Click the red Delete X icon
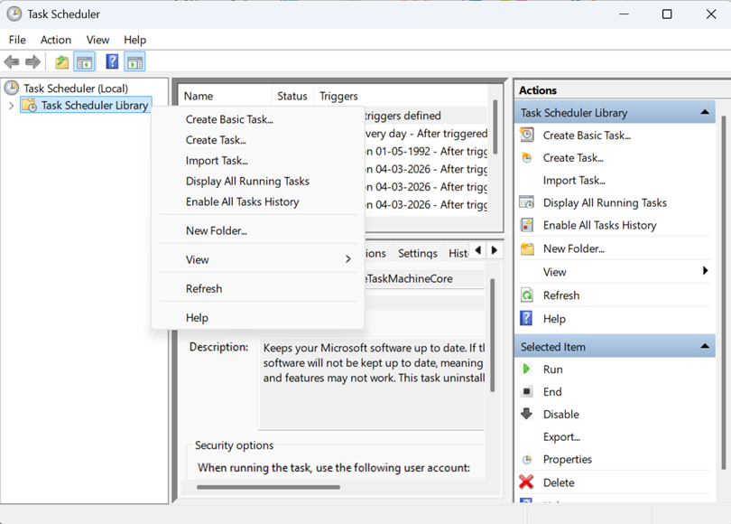Screen dimensions: 731x524 pyautogui.click(x=526, y=482)
